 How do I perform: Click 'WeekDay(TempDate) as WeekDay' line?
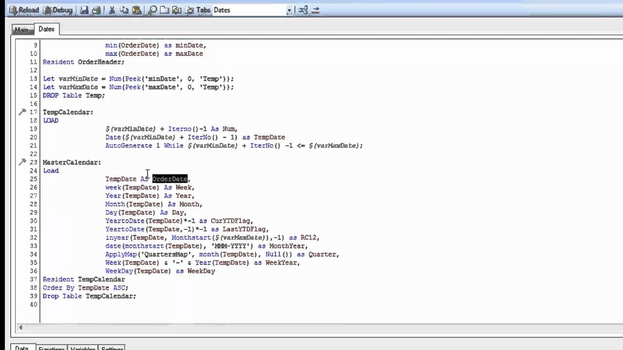tap(160, 271)
